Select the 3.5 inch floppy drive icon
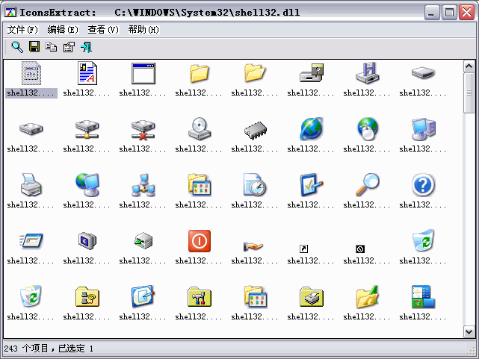 pyautogui.click(x=367, y=73)
